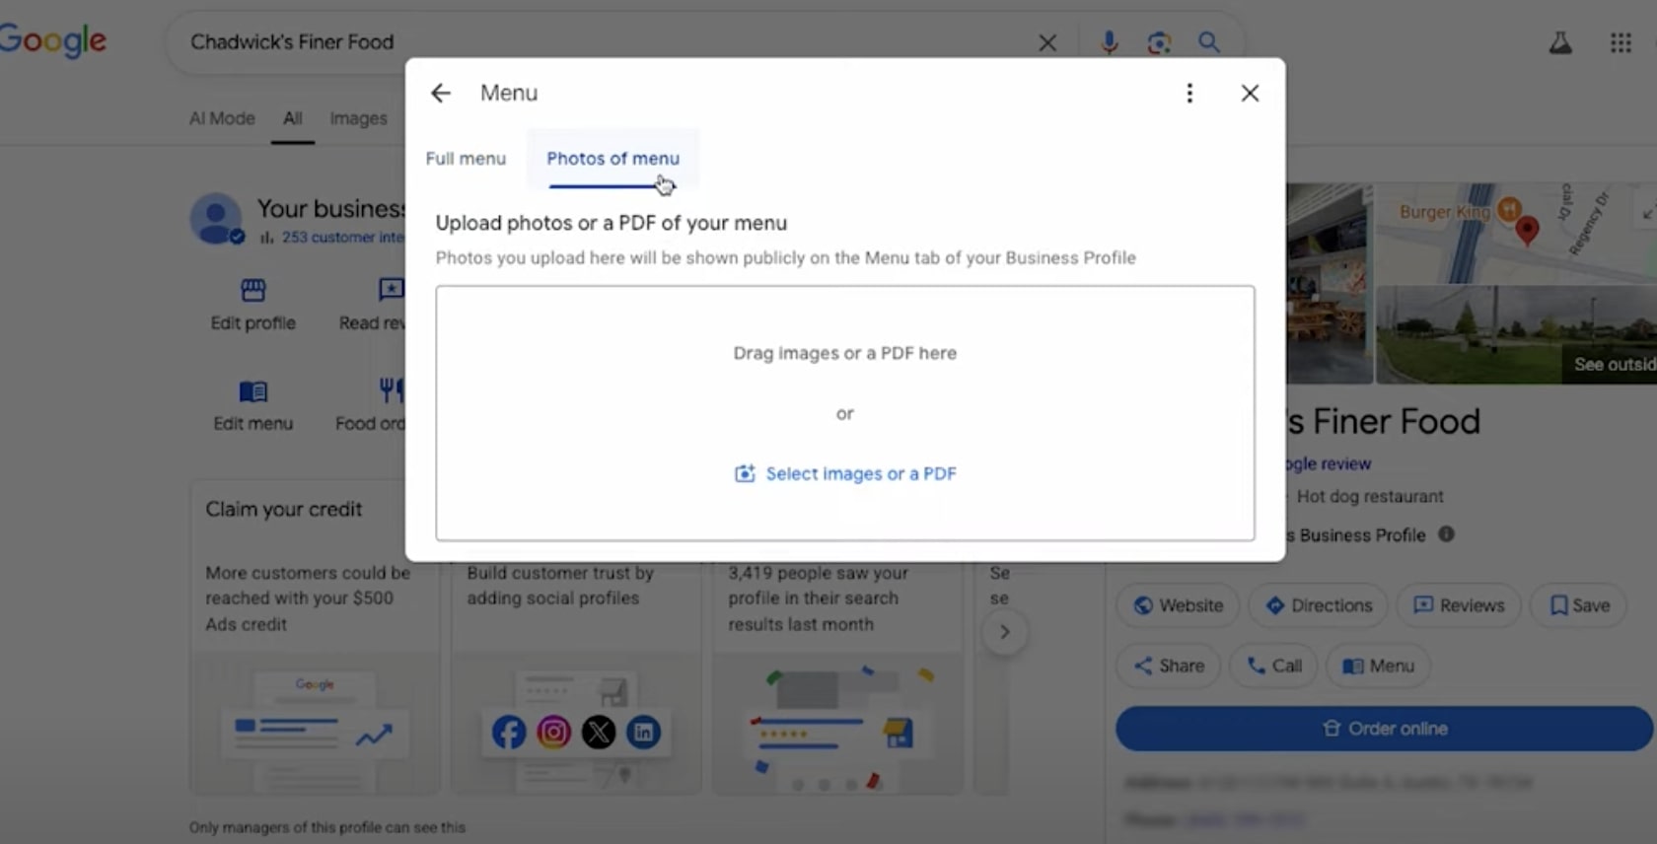Open Google Lens image search icon

(1159, 42)
